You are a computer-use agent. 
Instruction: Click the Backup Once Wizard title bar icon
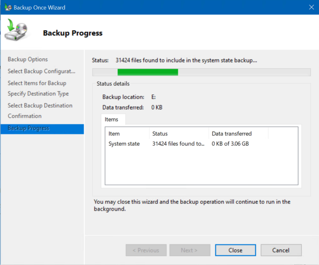[x=8, y=7]
